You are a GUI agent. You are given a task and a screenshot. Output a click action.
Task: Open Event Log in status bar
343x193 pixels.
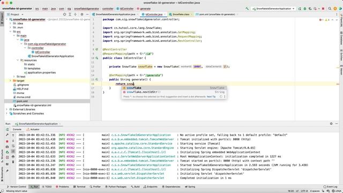pos(330,187)
